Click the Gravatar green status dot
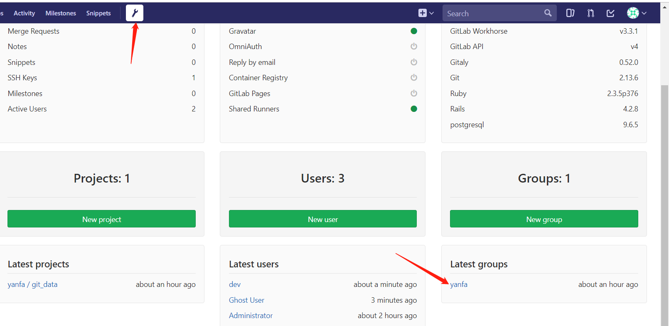 [414, 31]
